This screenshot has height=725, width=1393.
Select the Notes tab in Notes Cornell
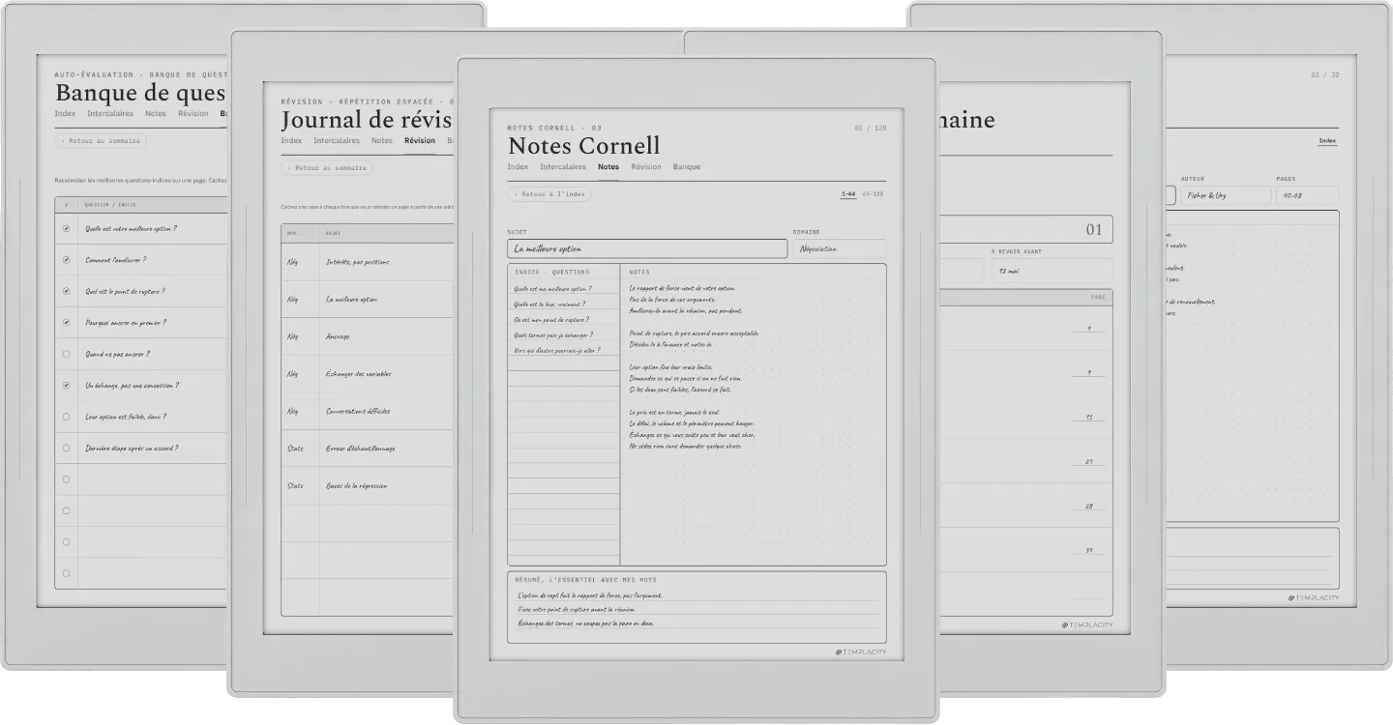pyautogui.click(x=608, y=167)
